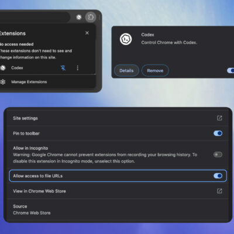
Task: Disable the Pin to toolbar toggle
Action: (x=218, y=133)
